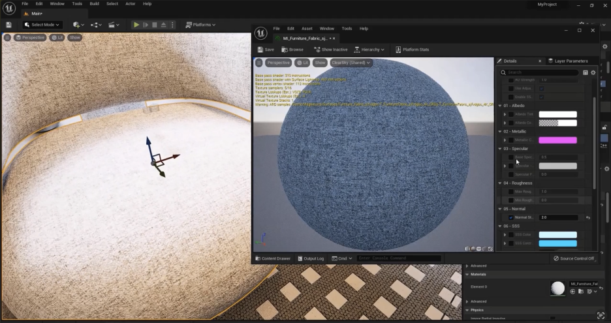This screenshot has height=323, width=611.
Task: Toggle the Enable SSS value checkbox
Action: tap(542, 97)
